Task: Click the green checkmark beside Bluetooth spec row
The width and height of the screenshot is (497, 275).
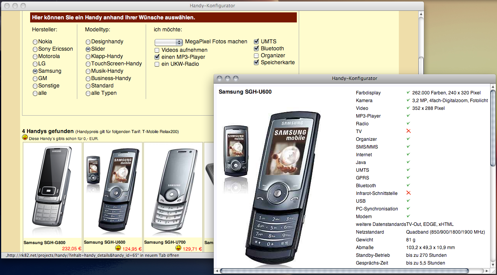Action: (x=408, y=185)
